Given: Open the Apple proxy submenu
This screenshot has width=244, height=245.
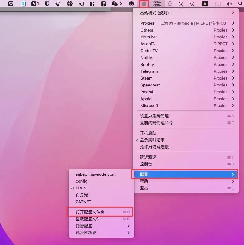Looking at the screenshot, I should pyautogui.click(x=186, y=99).
